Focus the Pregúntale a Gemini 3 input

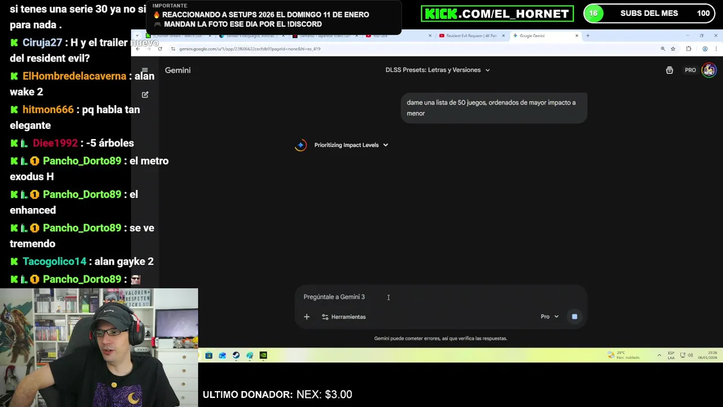(x=441, y=297)
